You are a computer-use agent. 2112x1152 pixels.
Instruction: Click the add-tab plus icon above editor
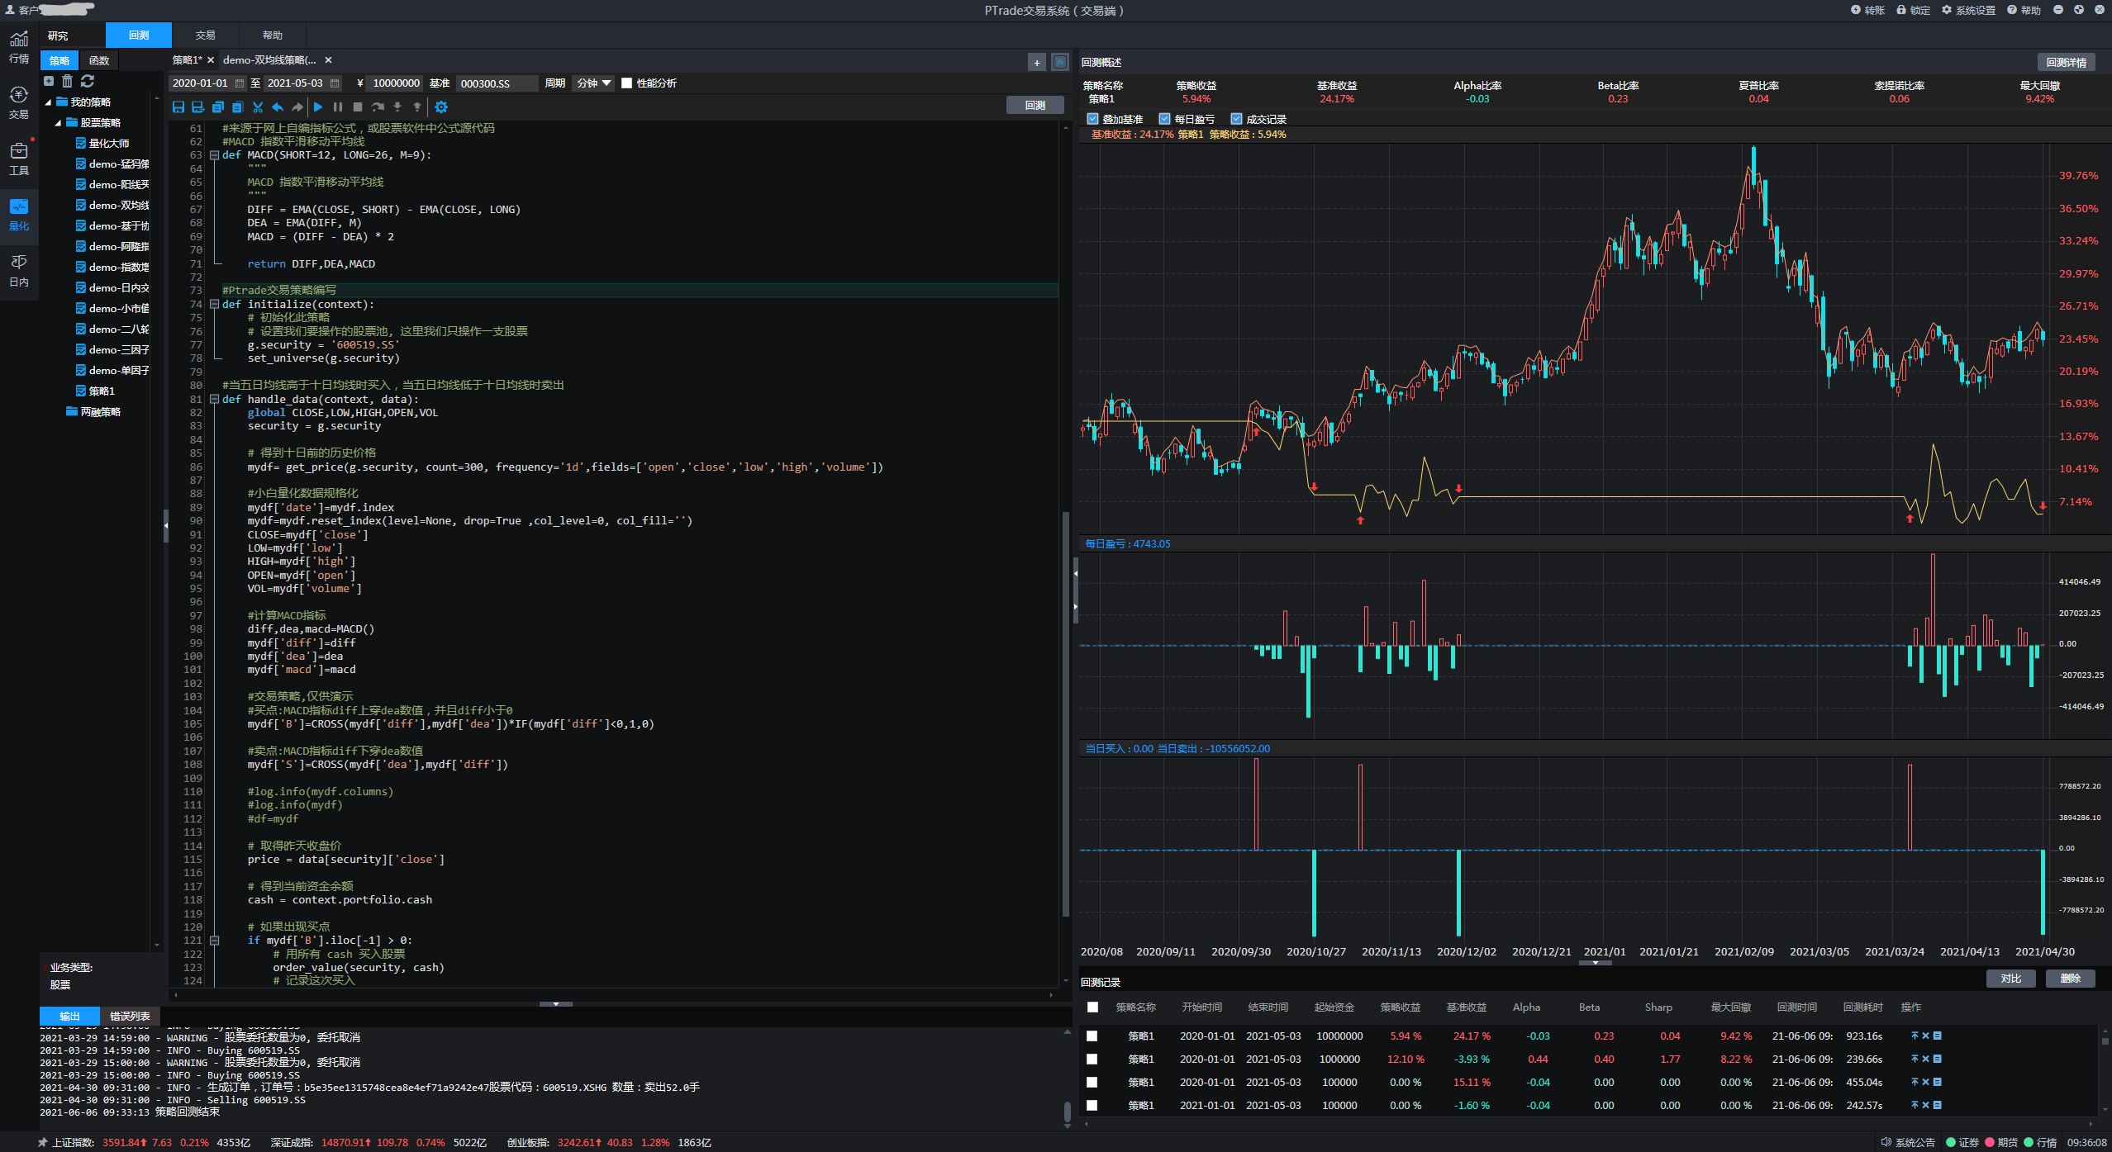click(x=1037, y=62)
